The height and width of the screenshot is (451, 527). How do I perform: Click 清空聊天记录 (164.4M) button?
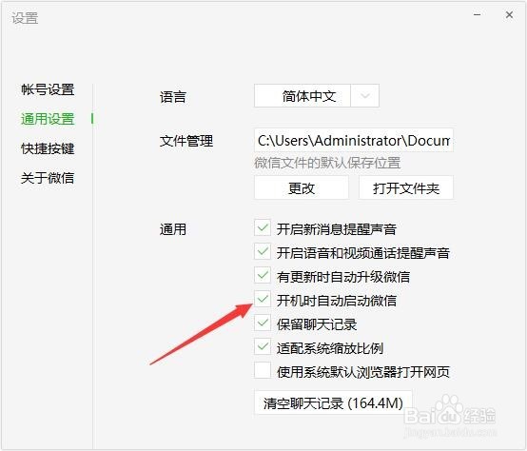tap(333, 402)
